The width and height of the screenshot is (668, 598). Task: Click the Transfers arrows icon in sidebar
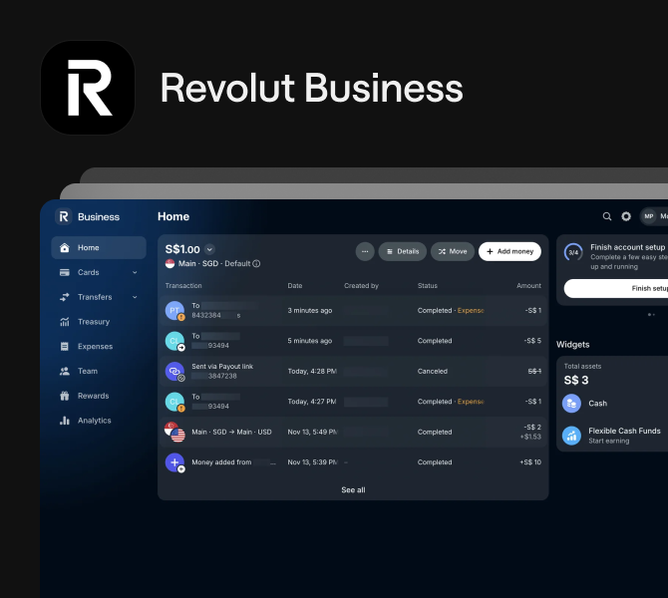[65, 297]
